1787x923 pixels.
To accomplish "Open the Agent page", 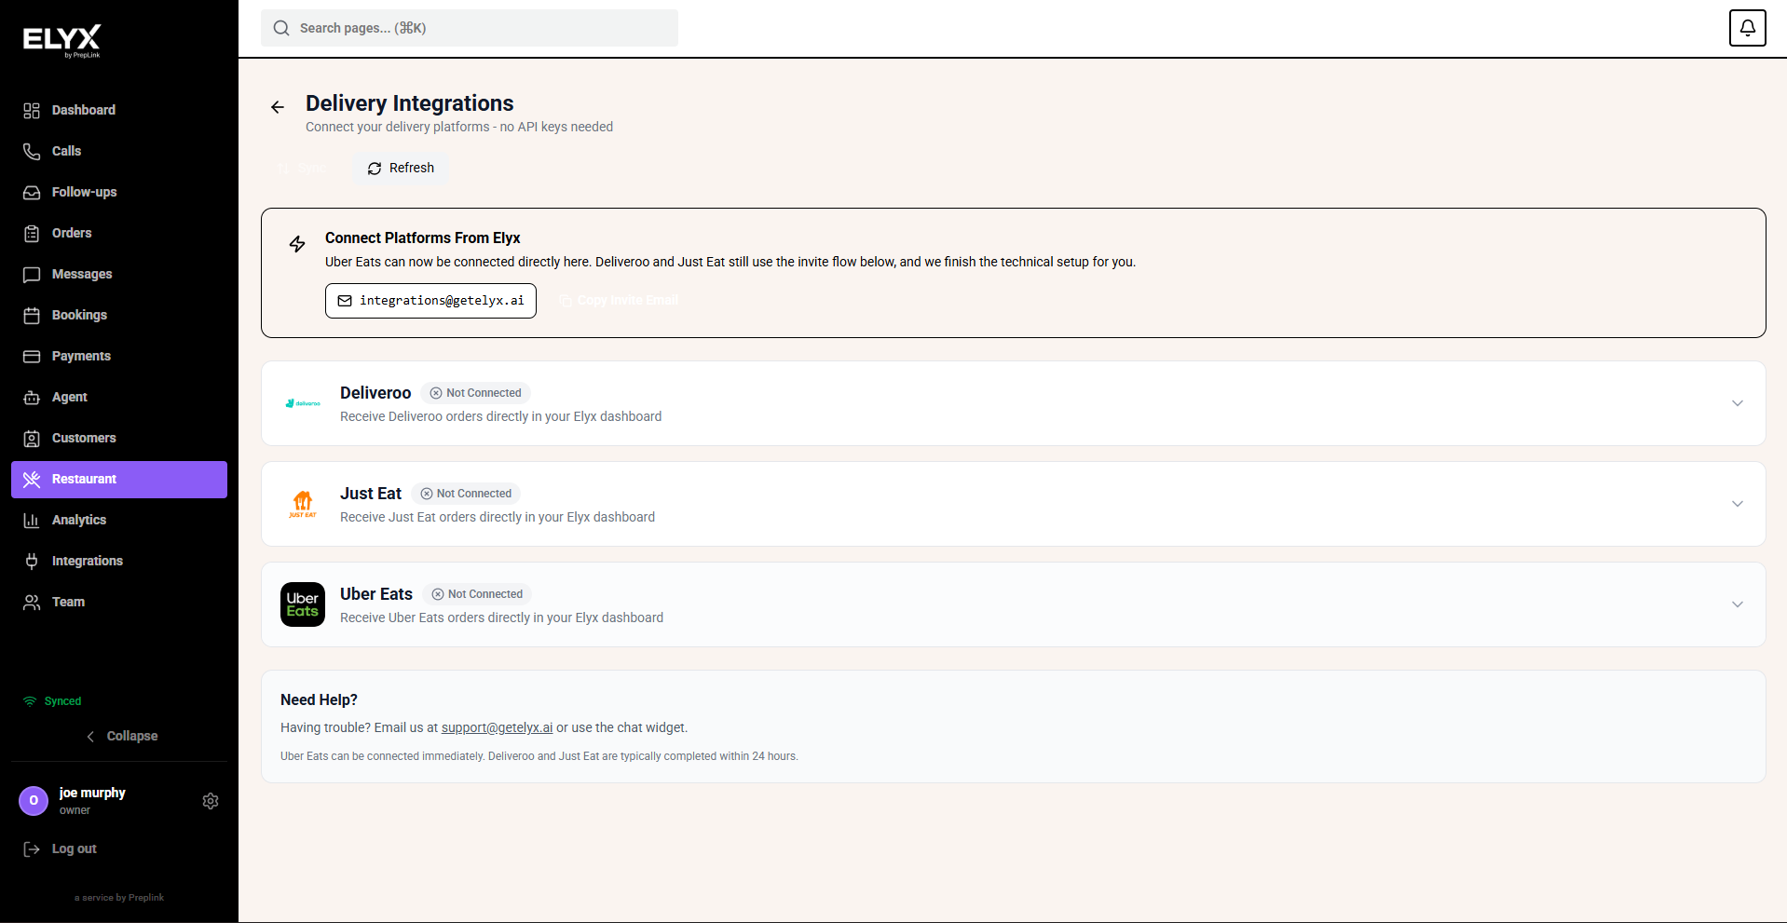I will coord(119,398).
